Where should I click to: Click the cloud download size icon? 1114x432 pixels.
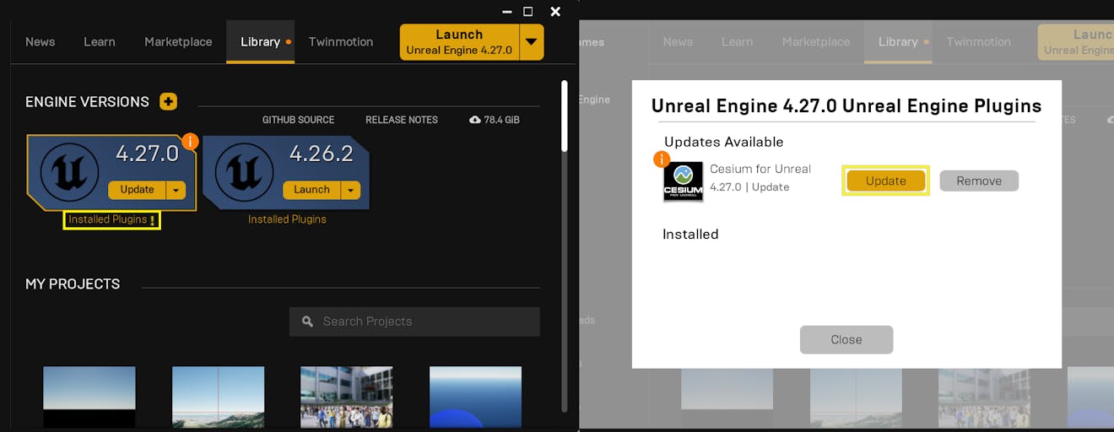pos(475,120)
